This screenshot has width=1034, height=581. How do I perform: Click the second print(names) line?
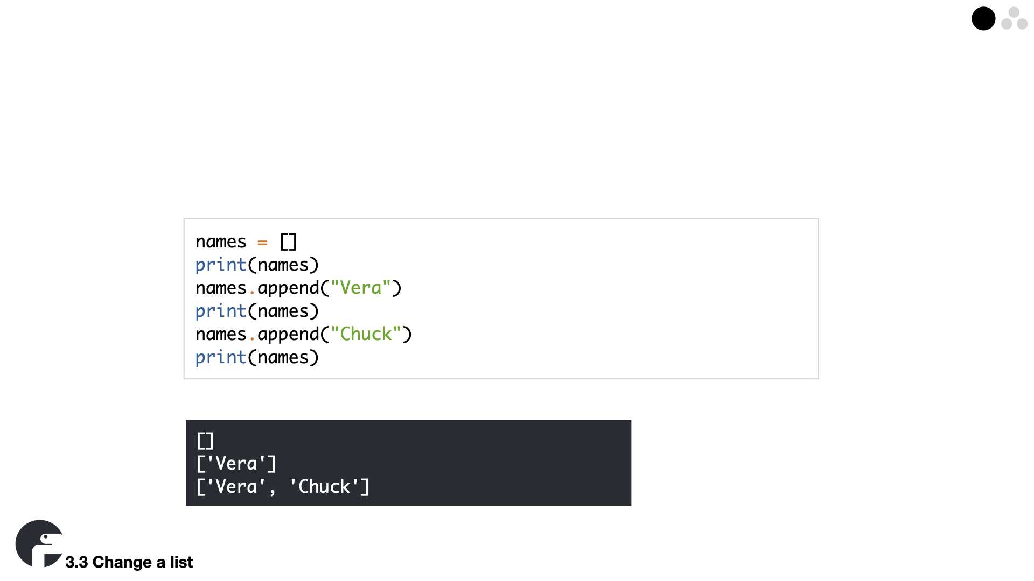pos(257,311)
